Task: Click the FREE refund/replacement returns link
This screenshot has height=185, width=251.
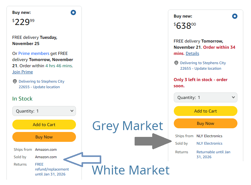Action: tap(52, 169)
